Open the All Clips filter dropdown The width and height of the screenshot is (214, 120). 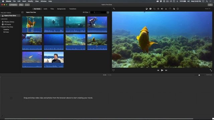pyautogui.click(x=86, y=12)
